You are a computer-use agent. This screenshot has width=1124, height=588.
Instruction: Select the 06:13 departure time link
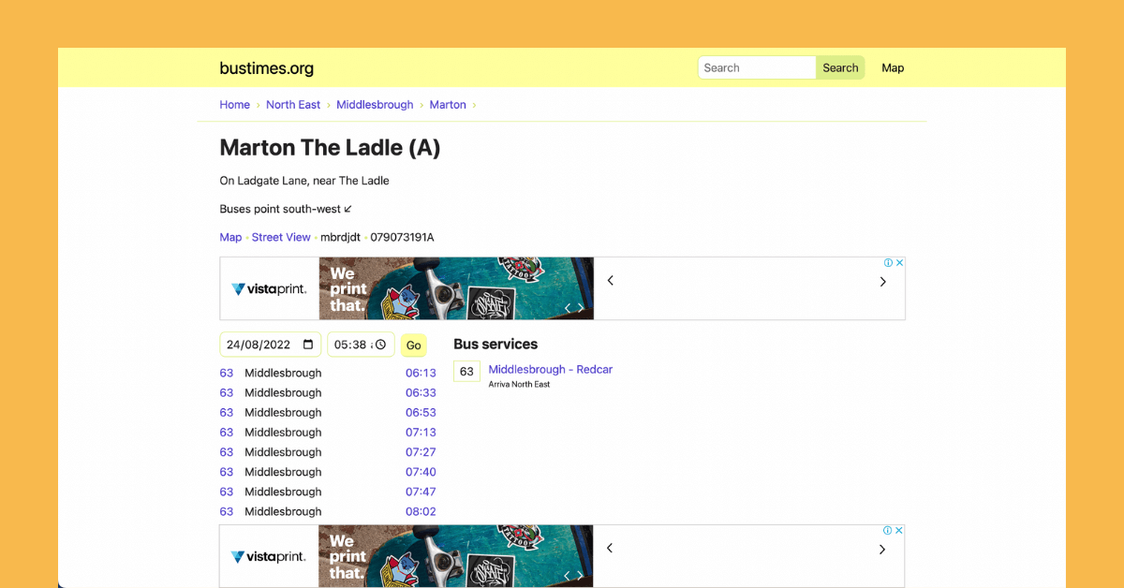point(422,372)
